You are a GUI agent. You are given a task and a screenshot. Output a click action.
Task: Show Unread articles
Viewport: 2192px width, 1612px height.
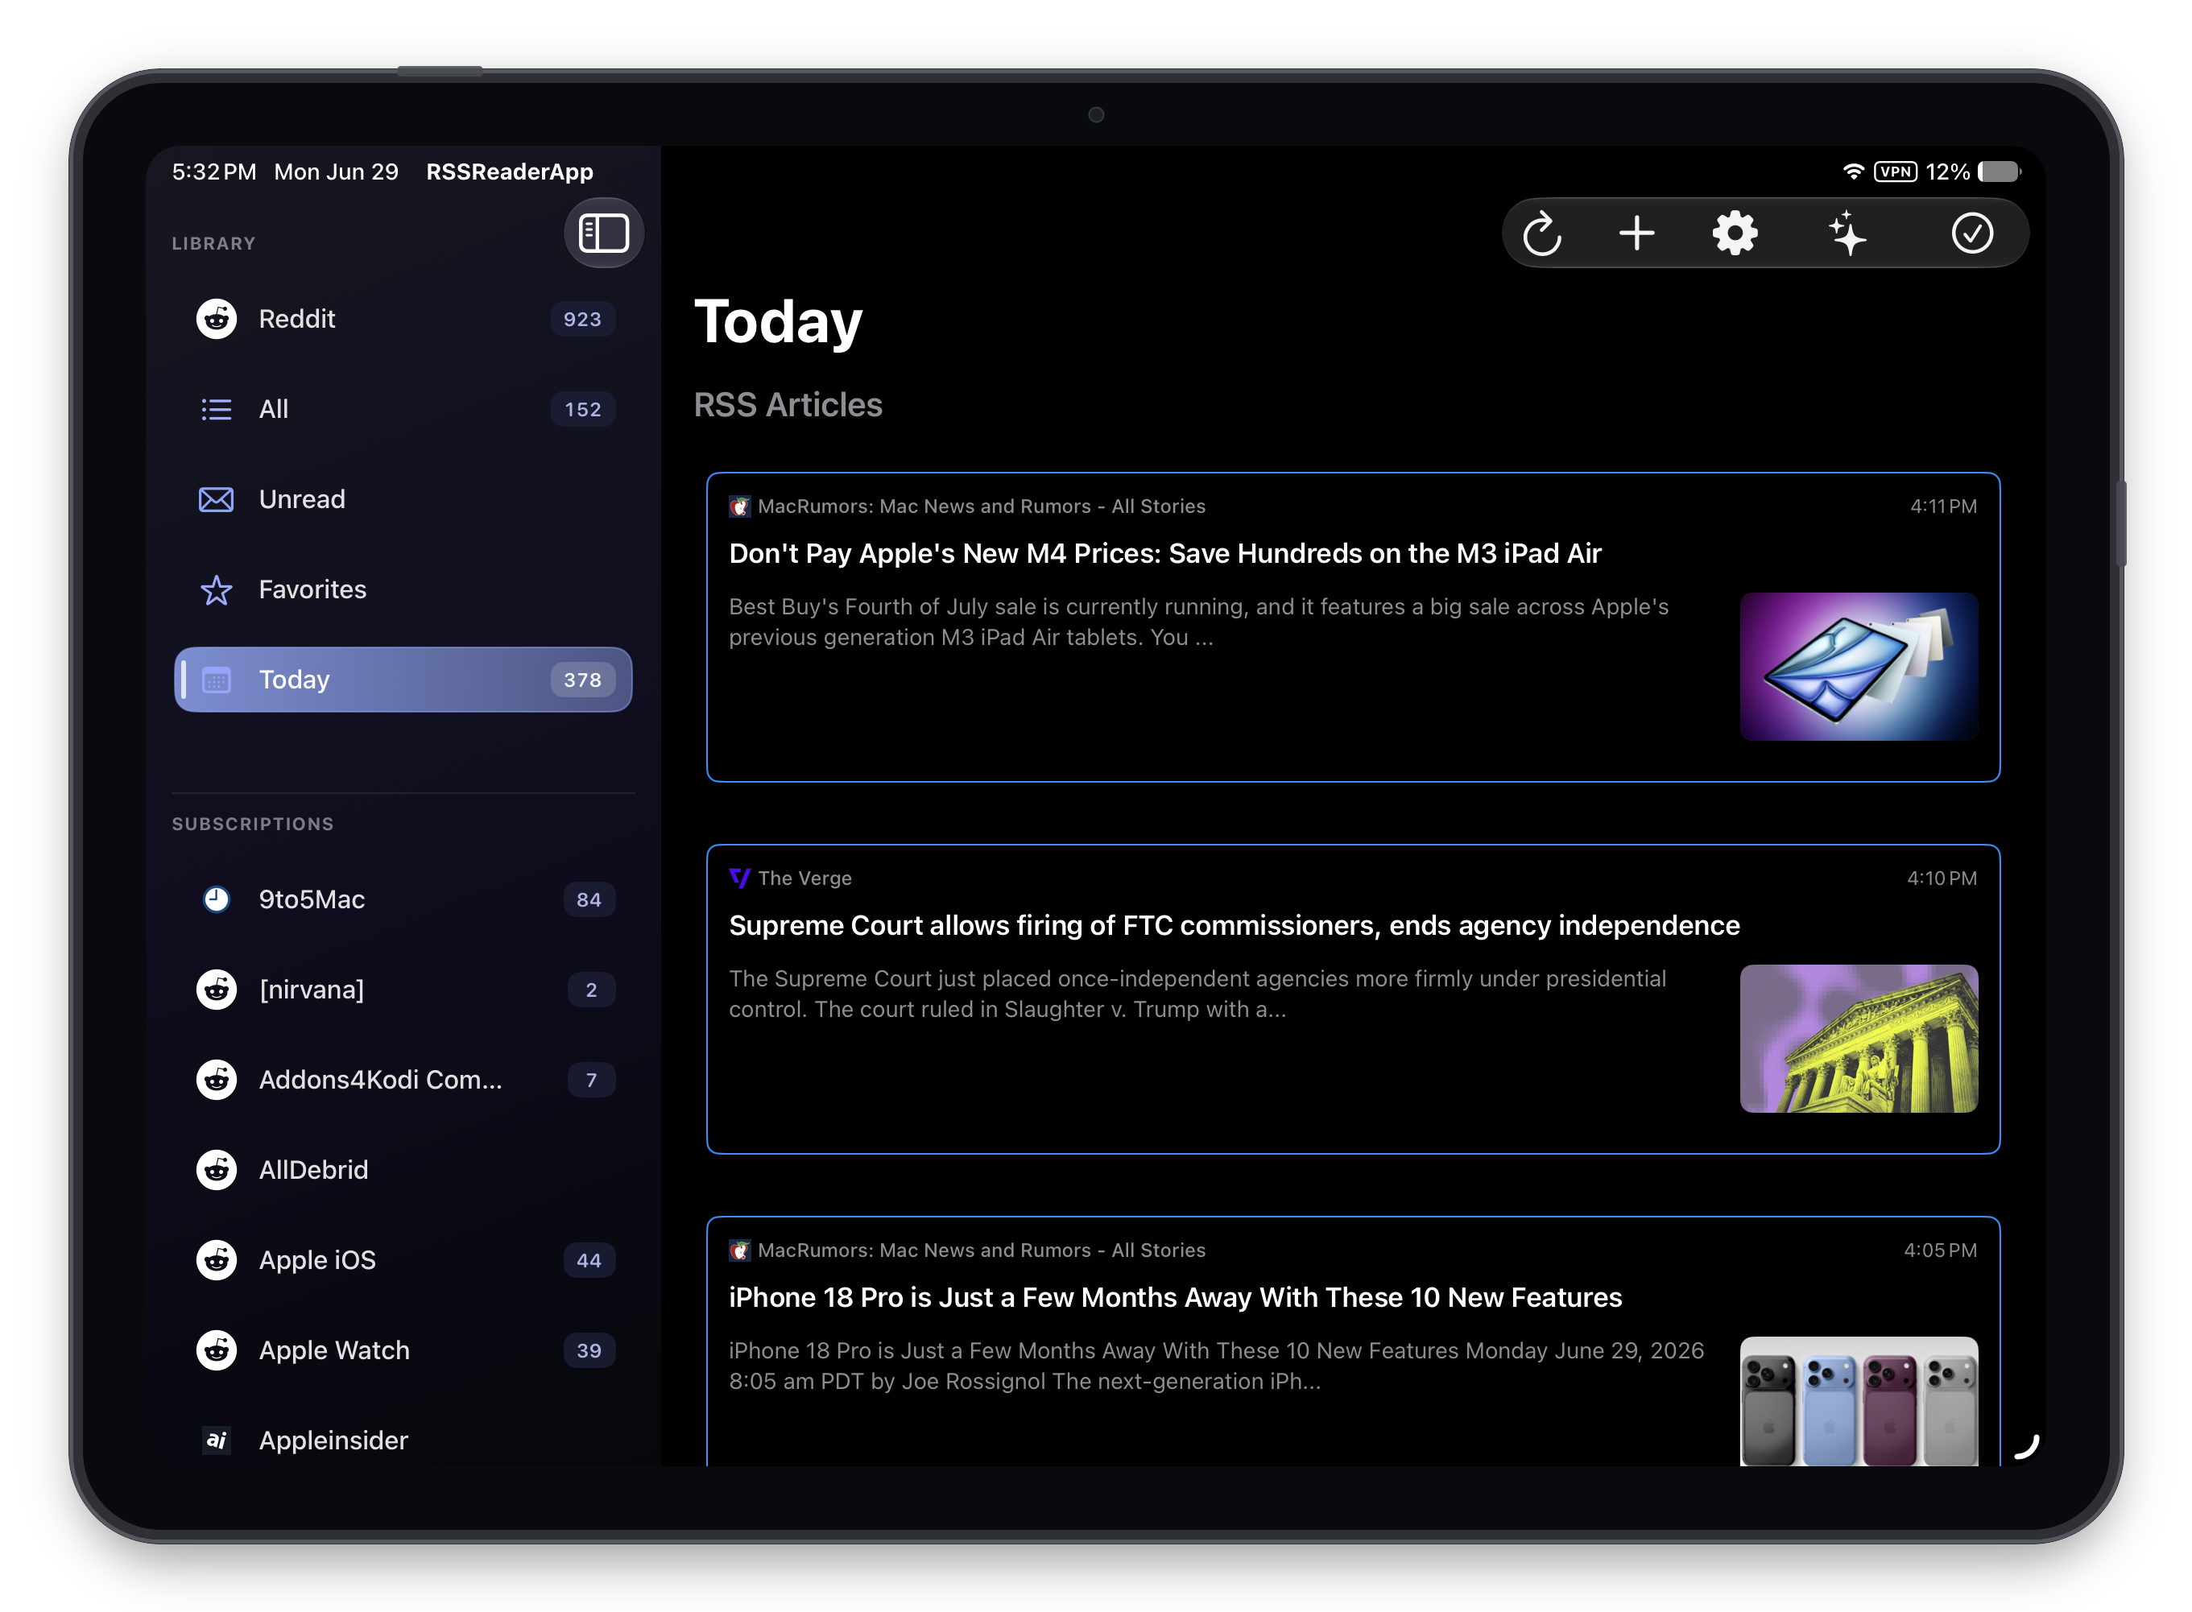coord(403,499)
